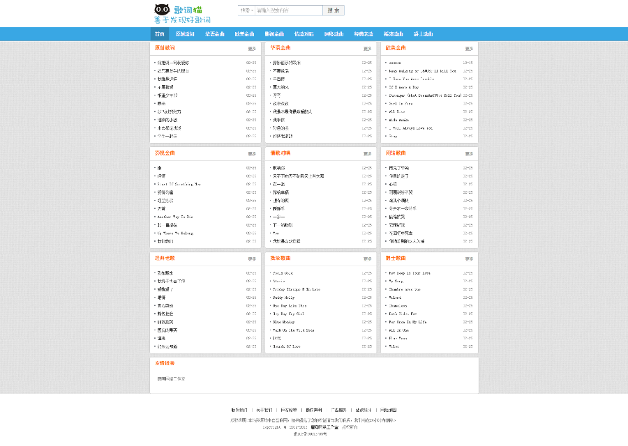Open 网络歌曲 in the navigation bar
The height and width of the screenshot is (446, 628).
pyautogui.click(x=334, y=34)
